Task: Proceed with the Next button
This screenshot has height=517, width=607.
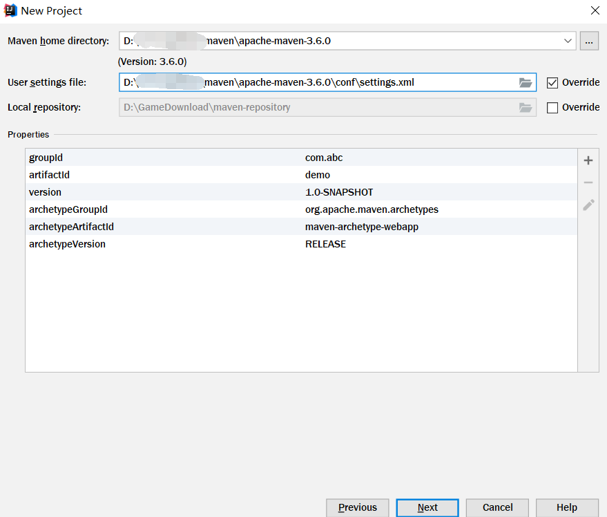Action: point(427,507)
